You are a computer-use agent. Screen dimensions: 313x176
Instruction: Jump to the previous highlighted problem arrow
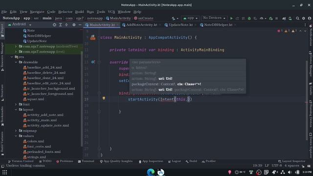300,31
